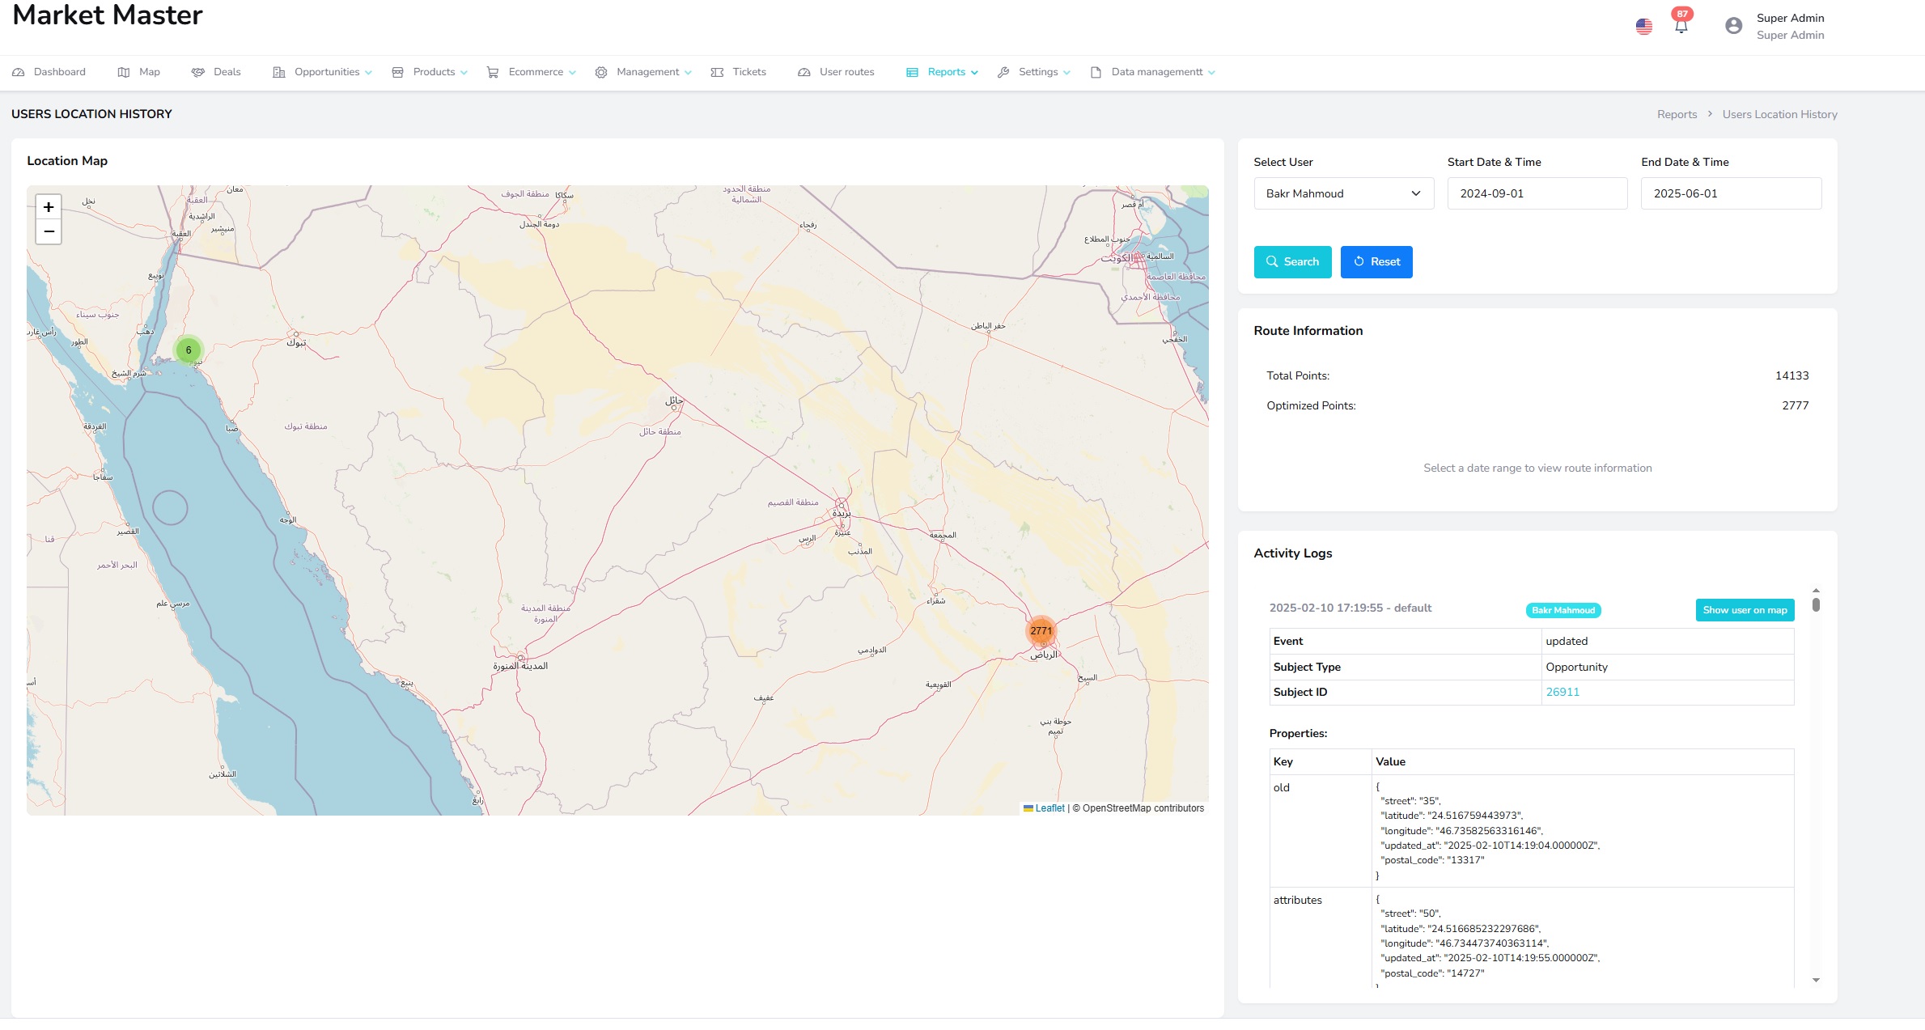Open the Subject ID 26911 link
This screenshot has height=1030, width=1925.
(x=1562, y=692)
